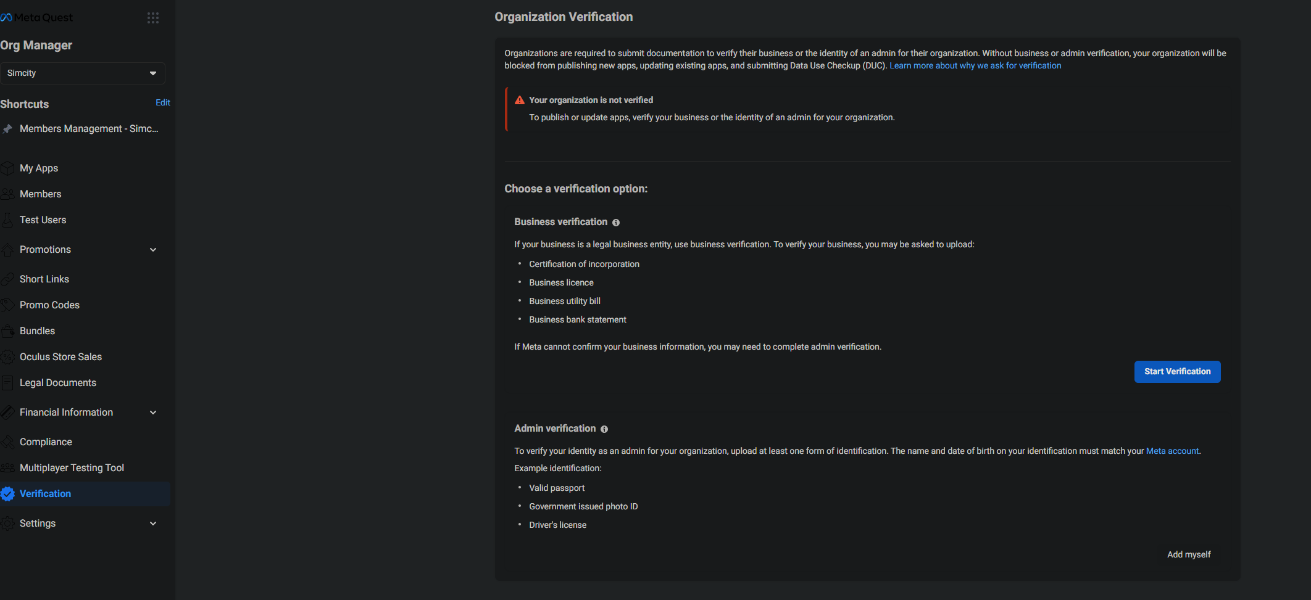Expand the Settings chevron

coord(153,524)
